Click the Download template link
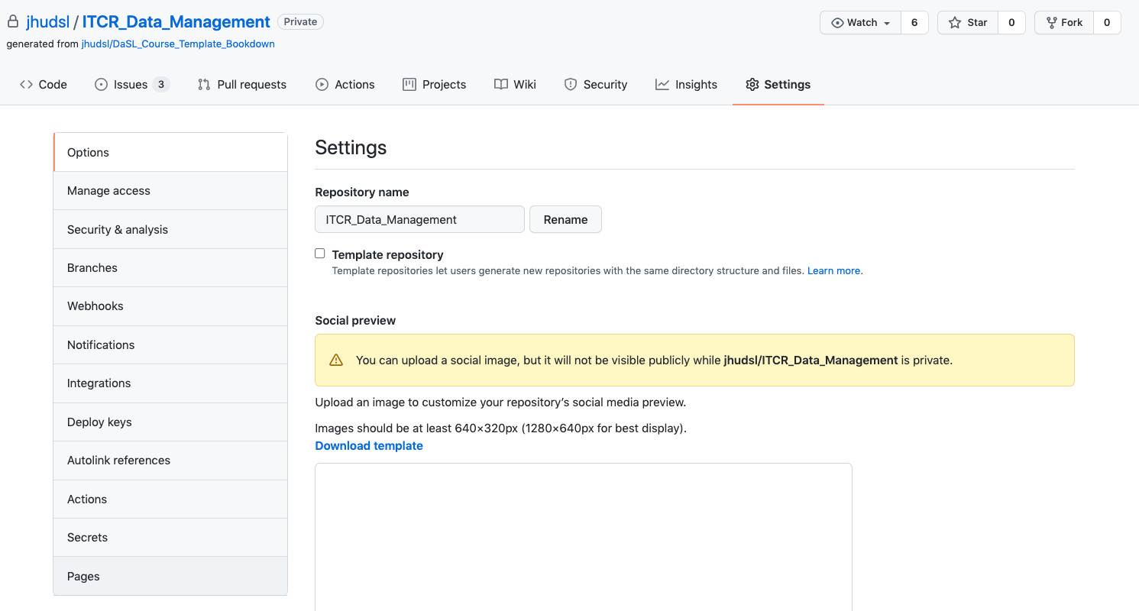 pyautogui.click(x=369, y=446)
